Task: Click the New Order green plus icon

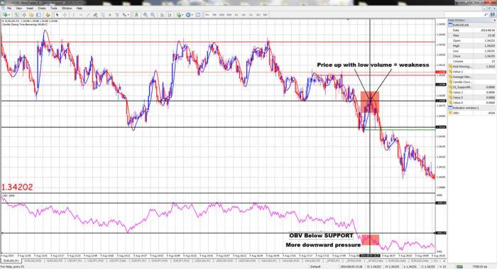Action: pyautogui.click(x=6, y=15)
